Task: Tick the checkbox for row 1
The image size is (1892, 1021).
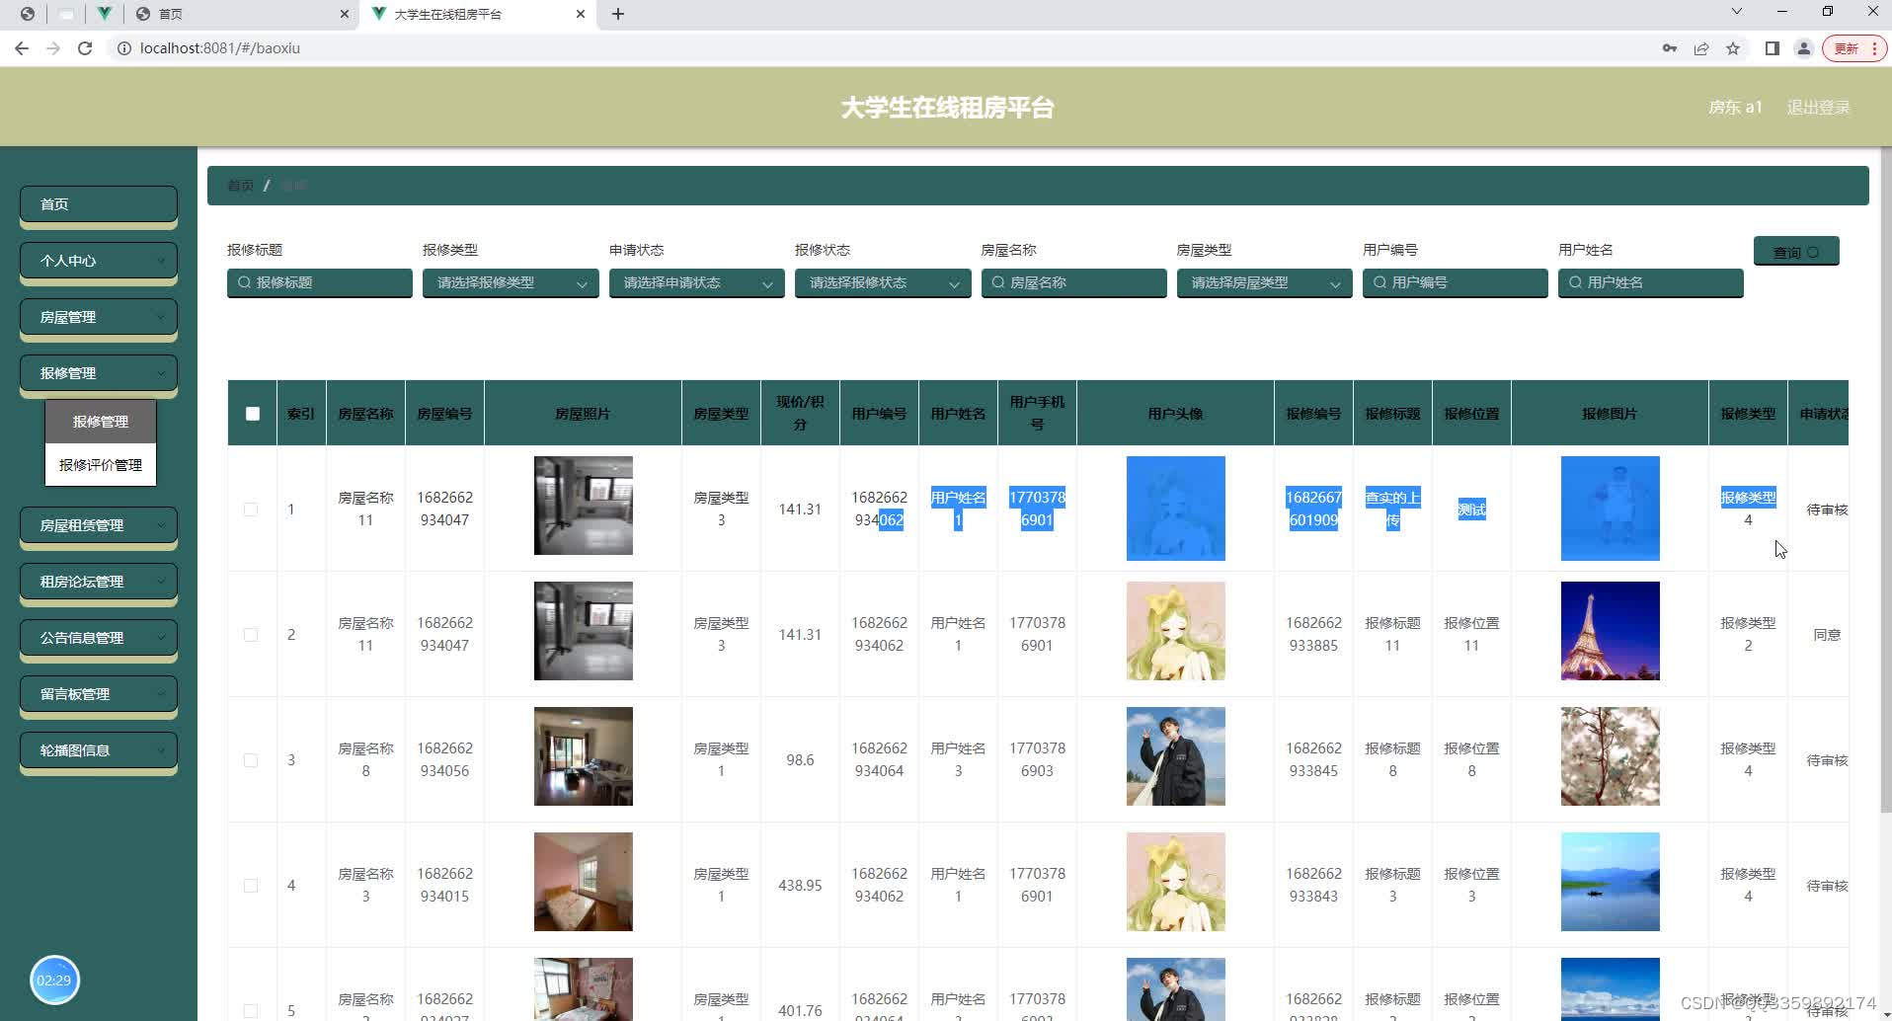Action: pyautogui.click(x=251, y=510)
